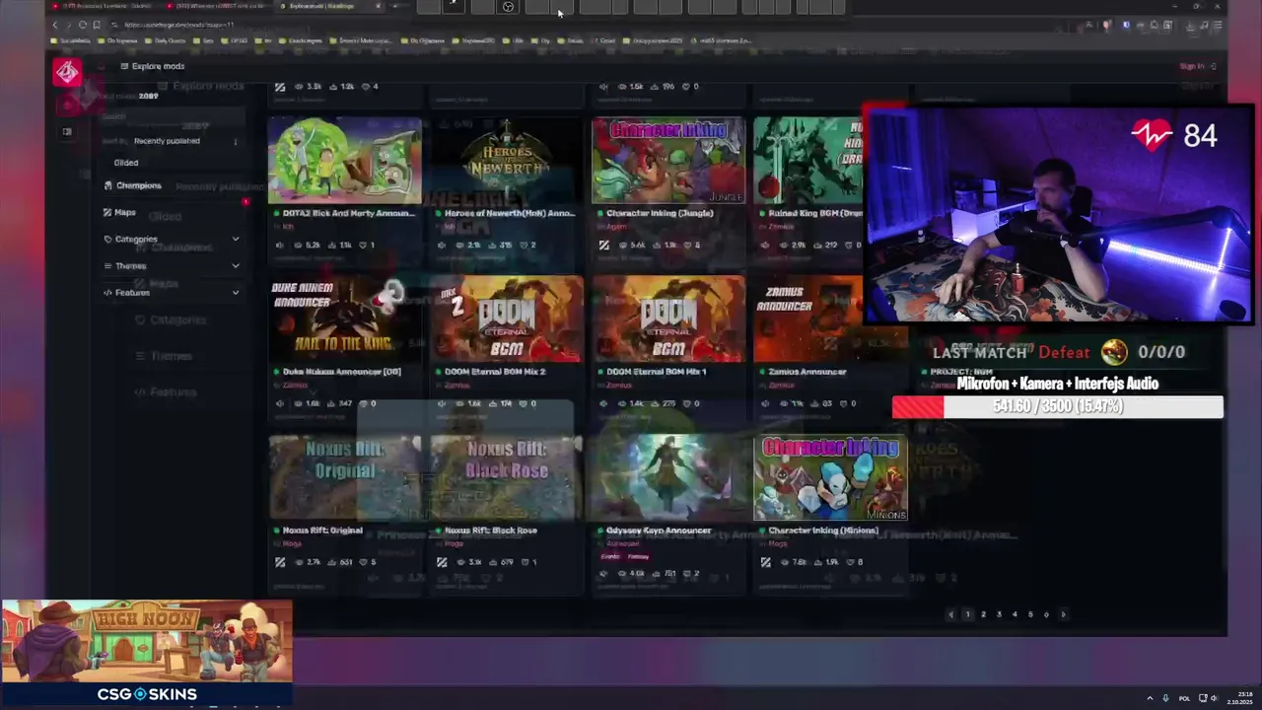This screenshot has width=1262, height=710.
Task: Click the Maps icon in the sidebar
Action: 107,212
